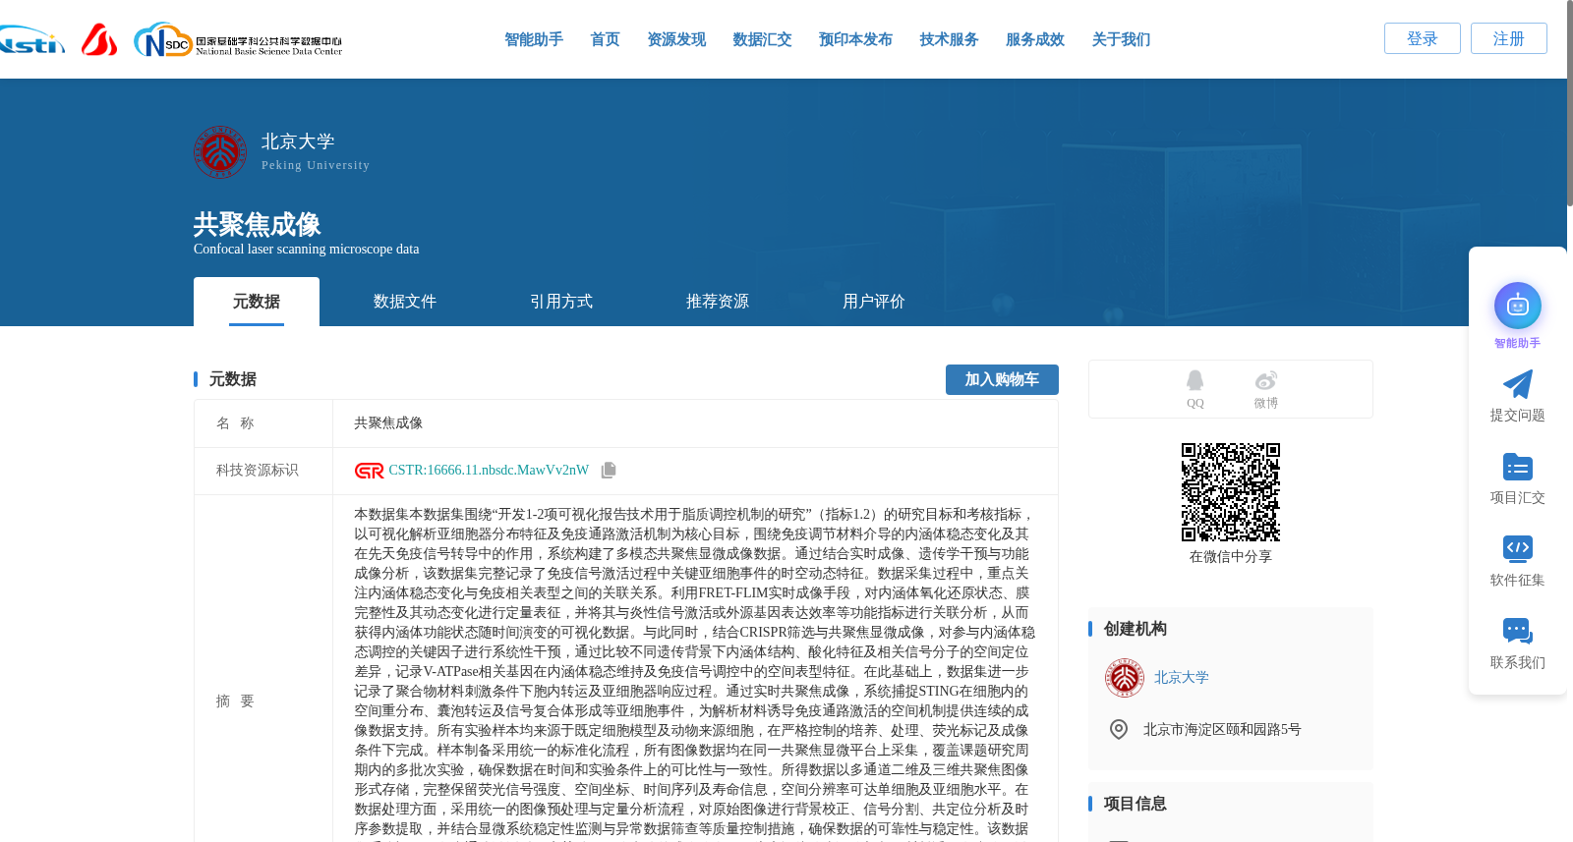
Task: Switch to the 用户评价 tab
Action: point(874,302)
